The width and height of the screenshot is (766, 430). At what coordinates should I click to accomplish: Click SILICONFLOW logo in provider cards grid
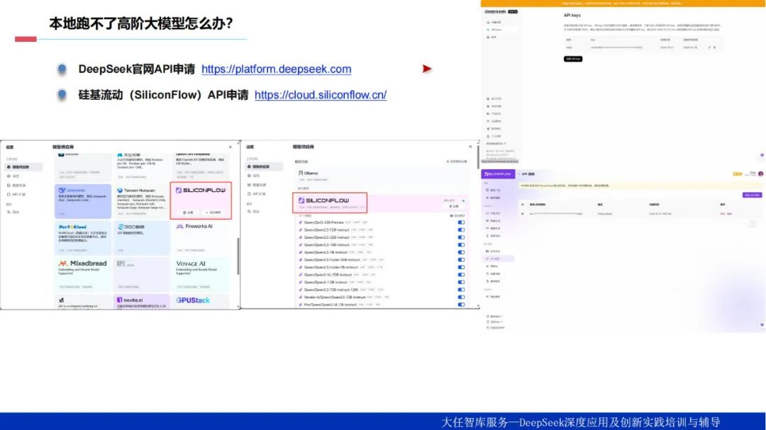[x=200, y=191]
